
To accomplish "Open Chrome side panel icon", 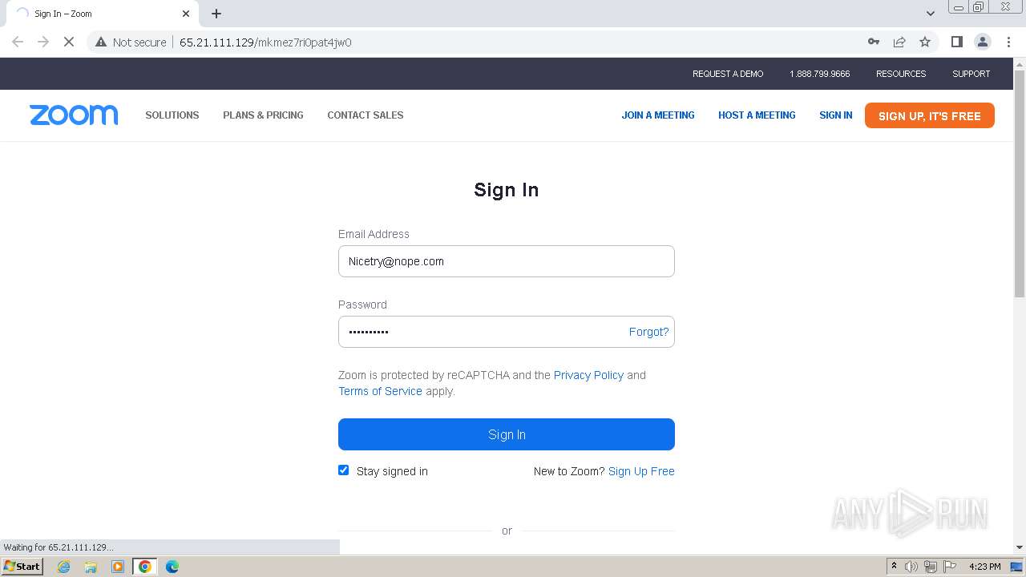I will pyautogui.click(x=956, y=42).
